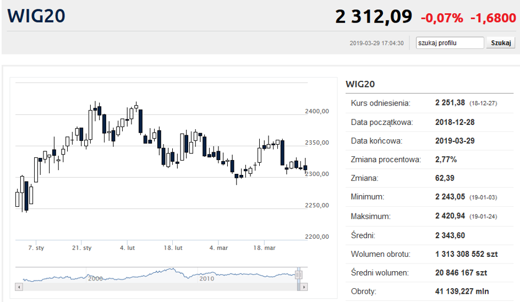Focus the "szukaj profilu" search field
The height and width of the screenshot is (302, 520).
[450, 43]
